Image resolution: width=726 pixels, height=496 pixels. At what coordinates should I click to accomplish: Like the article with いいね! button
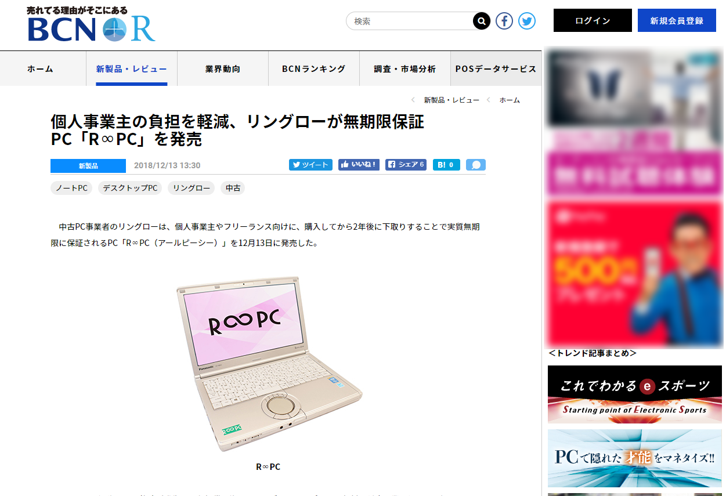359,165
